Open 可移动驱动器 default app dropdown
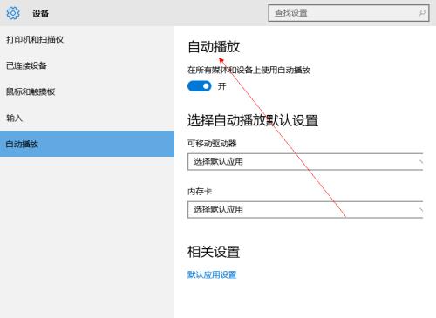The width and height of the screenshot is (436, 318). pos(305,161)
